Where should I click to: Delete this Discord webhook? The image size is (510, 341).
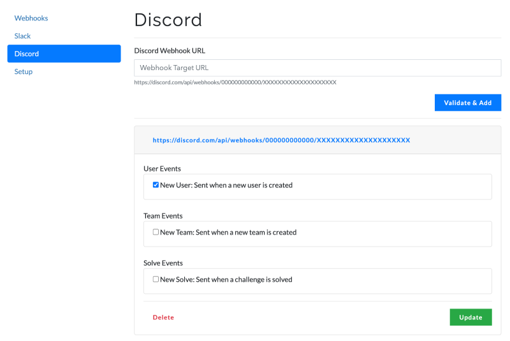point(163,317)
